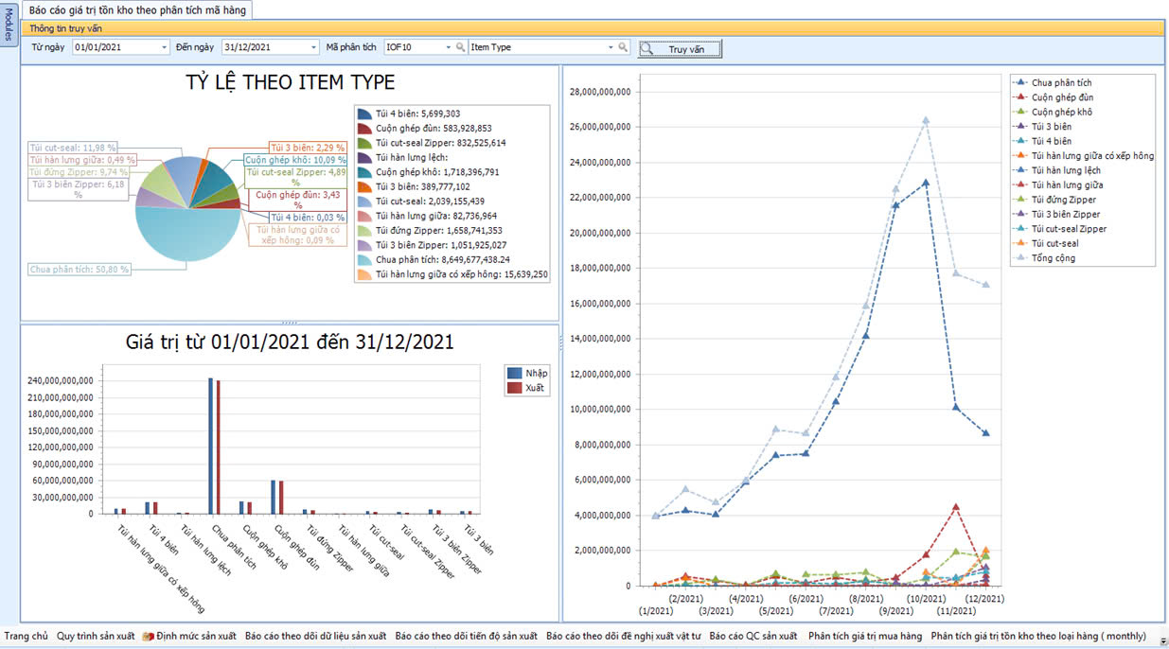Open Phân tích giá trị tồn kho (monthly) tab
Viewport: 1169px width, 649px height.
point(1038,637)
